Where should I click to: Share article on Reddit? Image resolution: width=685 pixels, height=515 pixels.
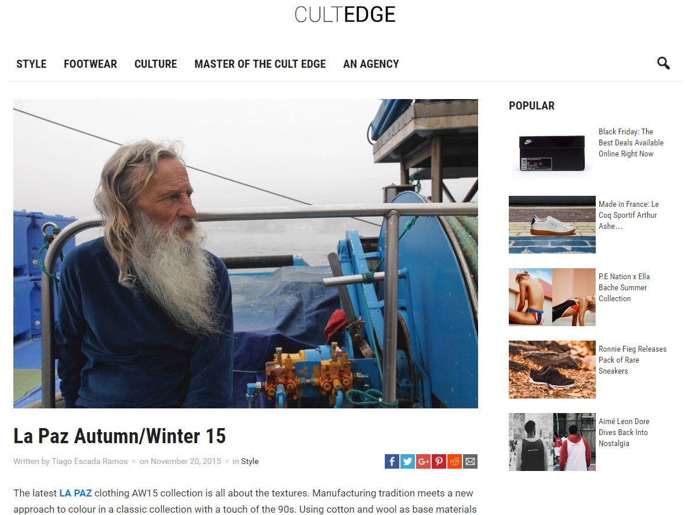454,461
